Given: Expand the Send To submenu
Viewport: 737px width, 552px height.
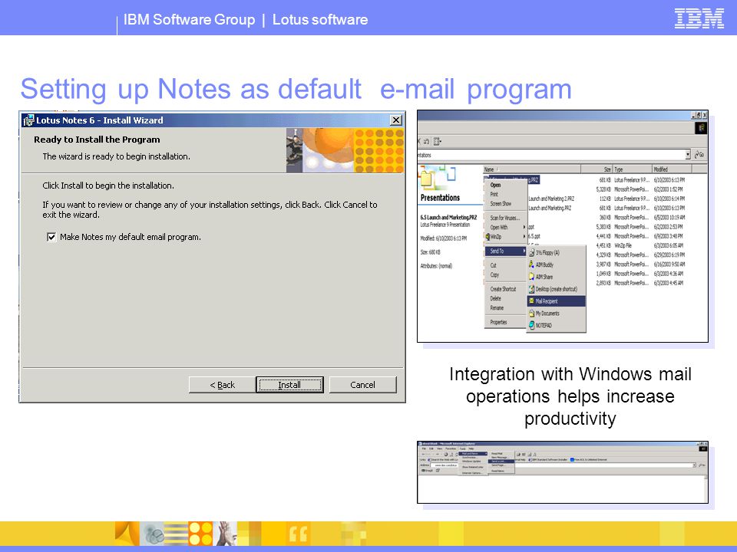Looking at the screenshot, I should [x=505, y=251].
